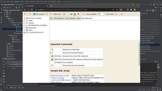
Task: Click the H2 1.4.200 version entry
Action: click(x=35, y=33)
